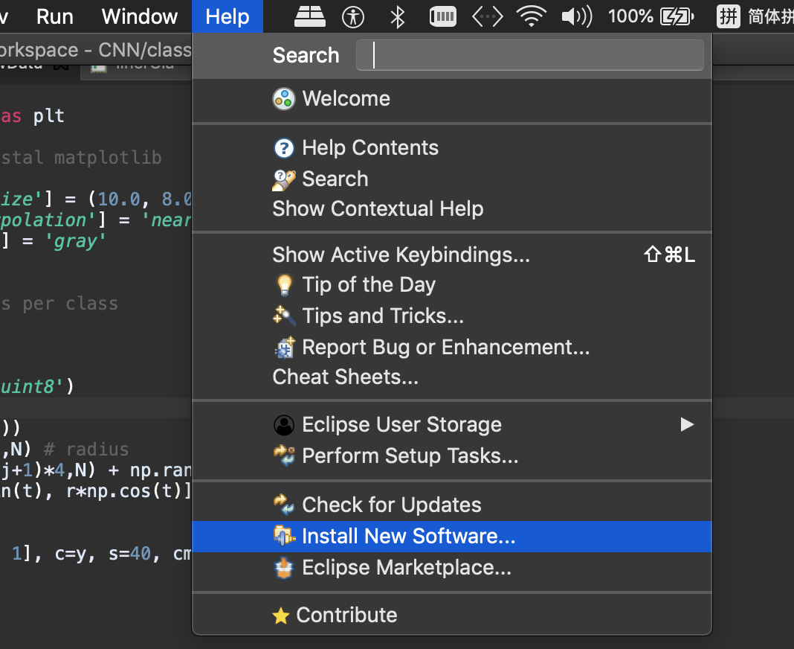
Task: Select Eclipse User Storage
Action: (452, 425)
